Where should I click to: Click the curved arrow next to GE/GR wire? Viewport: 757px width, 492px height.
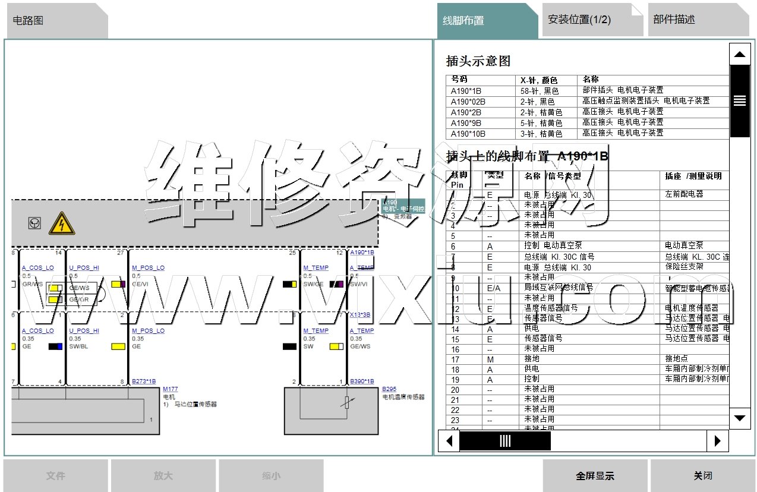[x=100, y=294]
